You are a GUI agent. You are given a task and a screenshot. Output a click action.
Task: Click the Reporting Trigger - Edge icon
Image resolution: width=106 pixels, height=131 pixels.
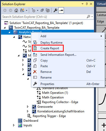29,116
